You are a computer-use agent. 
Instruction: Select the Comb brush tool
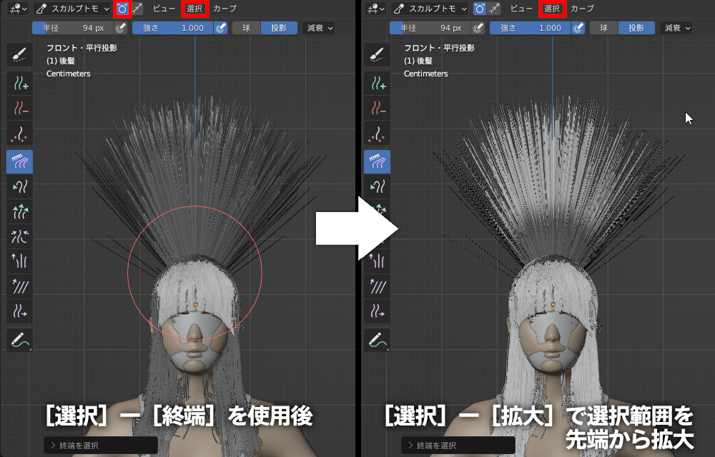pyautogui.click(x=19, y=161)
